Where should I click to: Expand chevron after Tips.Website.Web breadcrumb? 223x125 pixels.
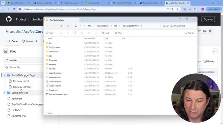142,26
